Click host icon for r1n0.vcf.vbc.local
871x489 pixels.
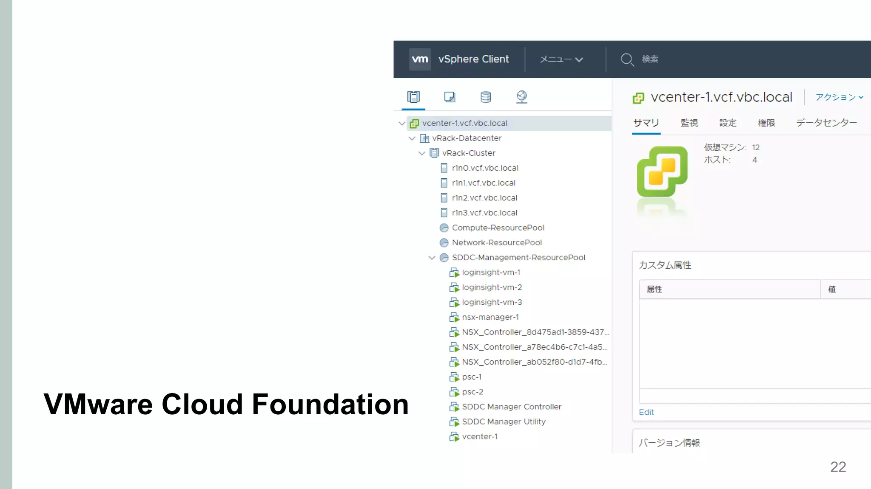click(444, 168)
